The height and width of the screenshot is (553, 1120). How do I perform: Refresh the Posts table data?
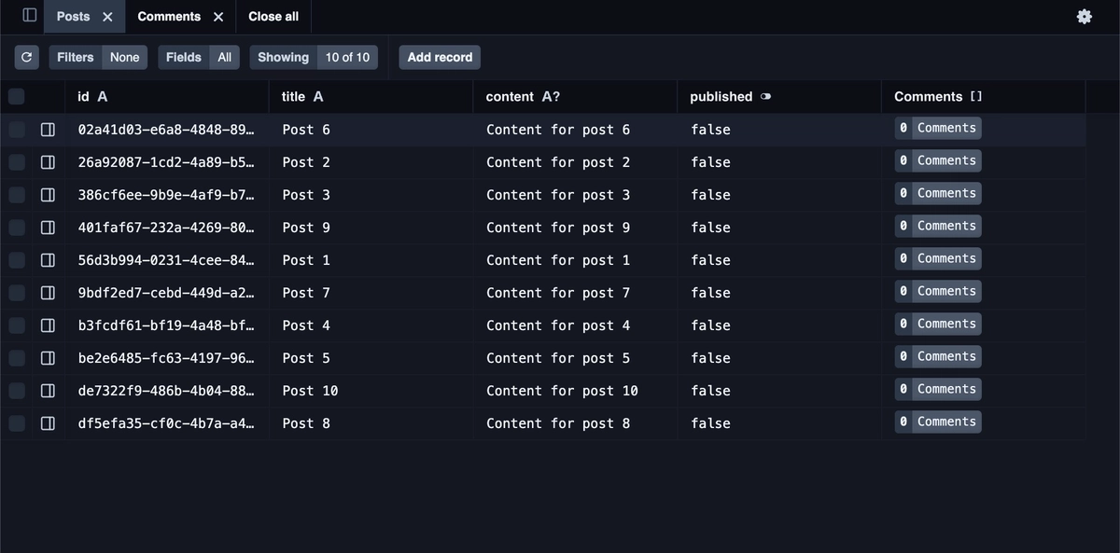click(x=26, y=57)
